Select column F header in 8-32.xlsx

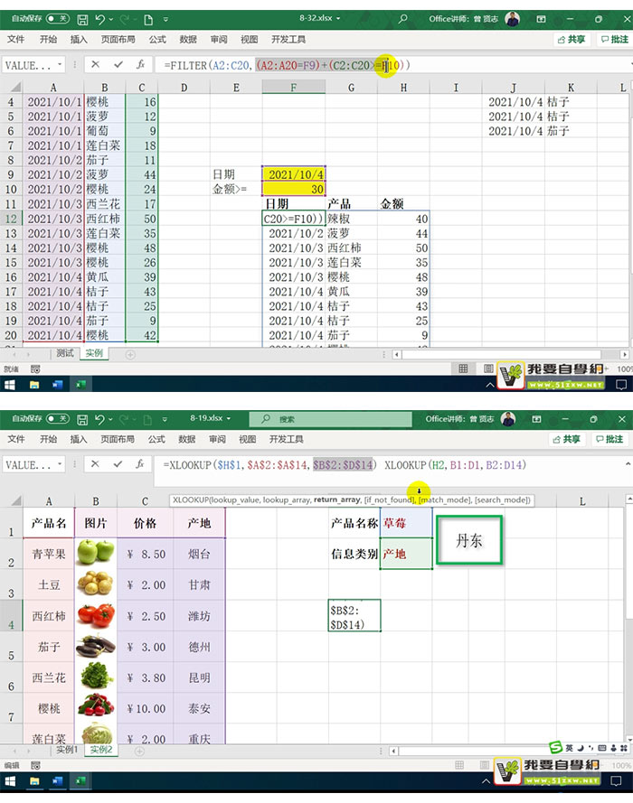tap(294, 87)
